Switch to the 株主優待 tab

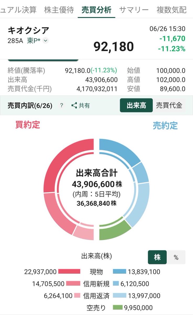click(x=59, y=10)
